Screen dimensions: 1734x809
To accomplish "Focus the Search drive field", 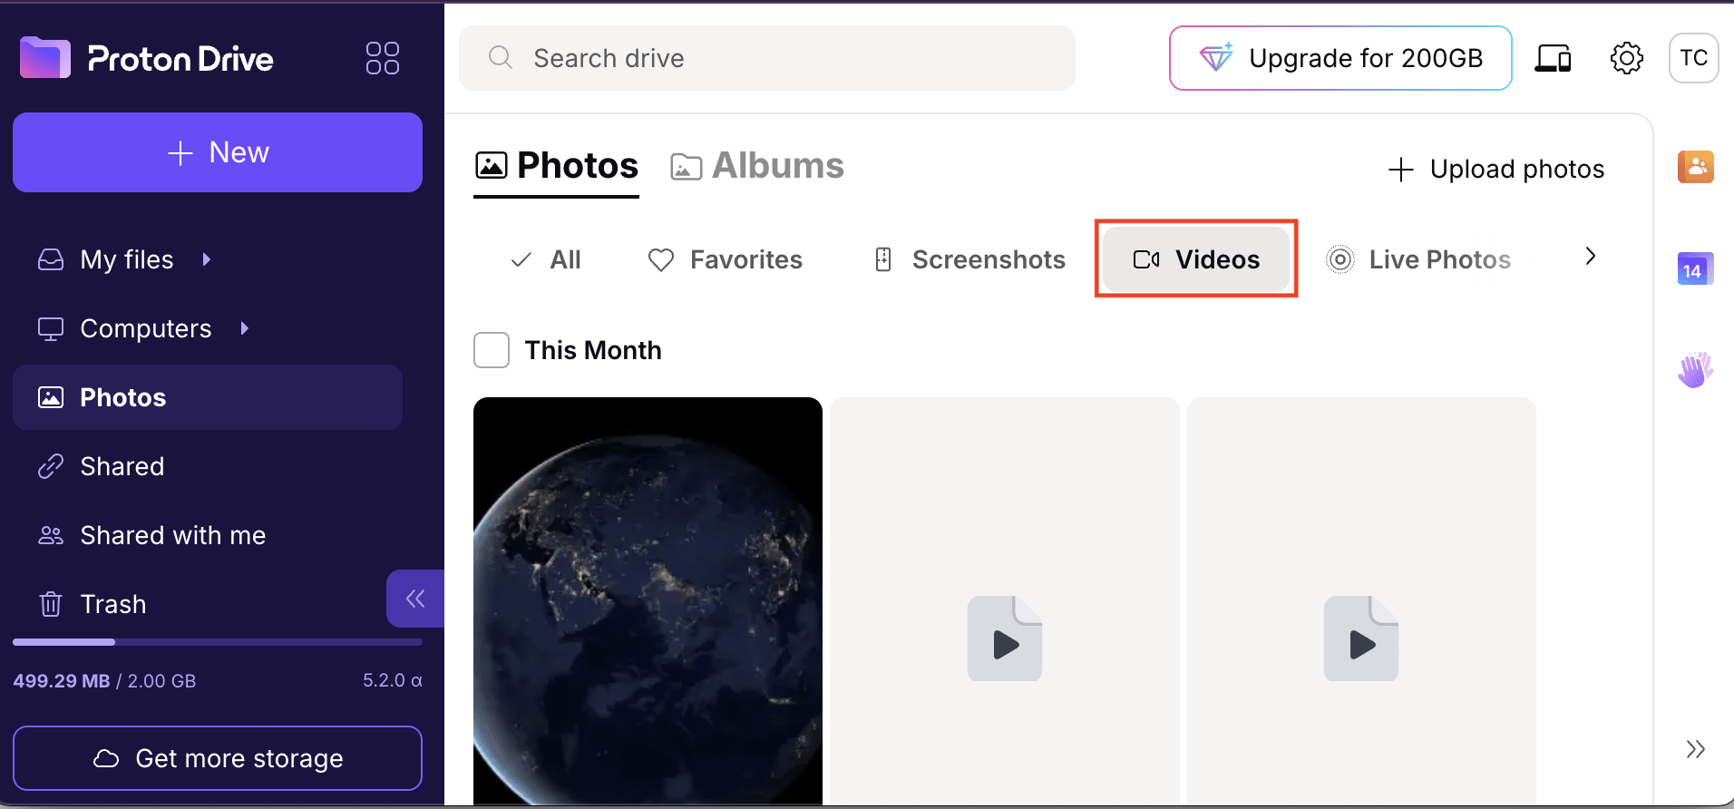I will 767,58.
